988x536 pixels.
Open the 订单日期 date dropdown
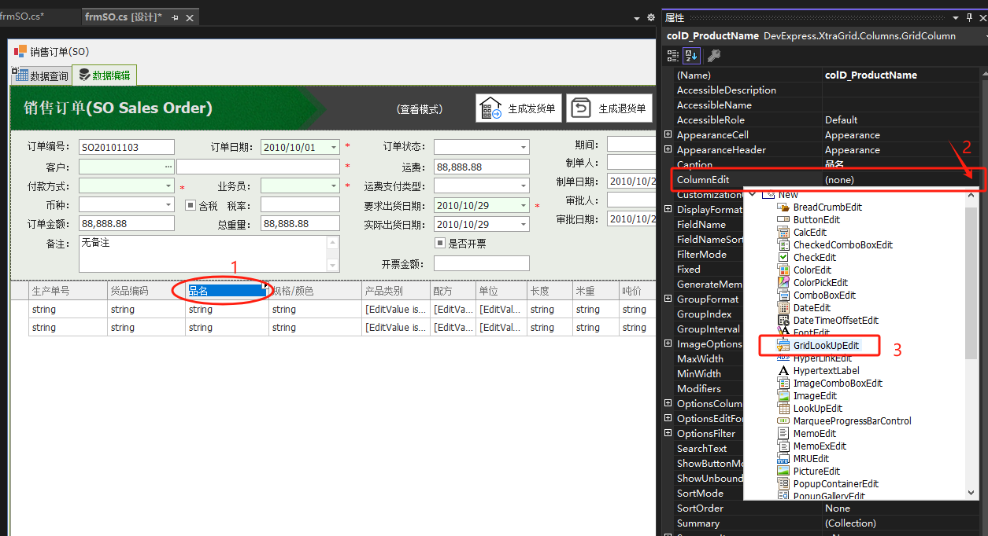click(x=334, y=147)
